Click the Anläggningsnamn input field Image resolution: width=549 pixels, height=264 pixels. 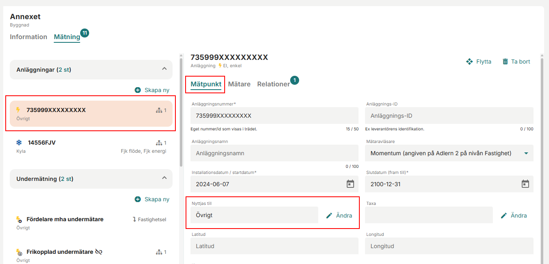pyautogui.click(x=274, y=153)
